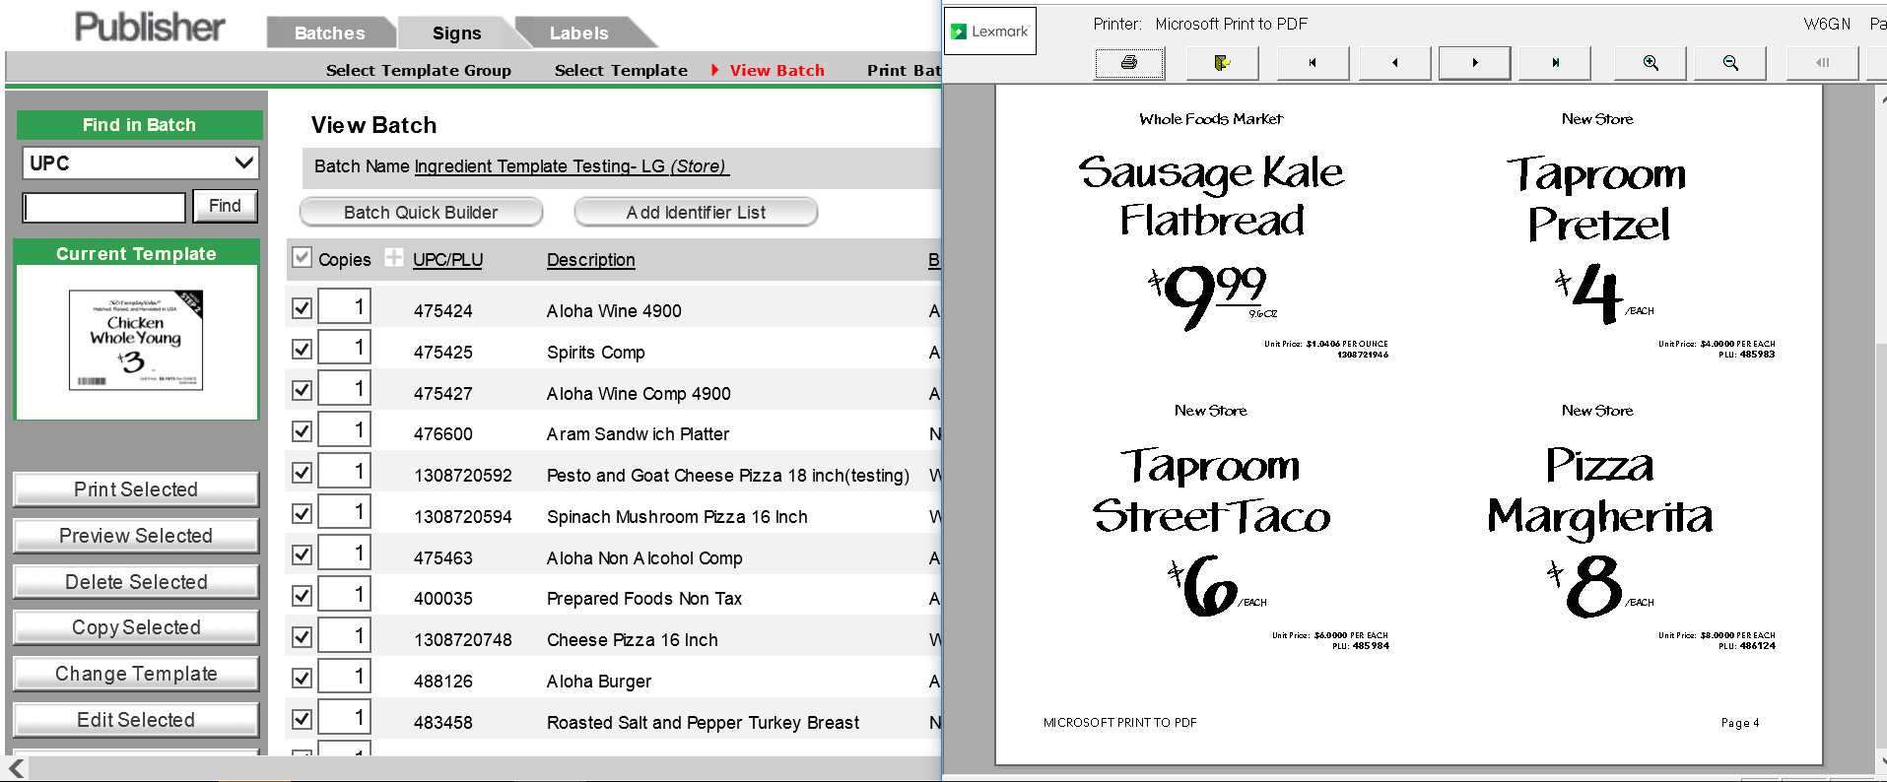The width and height of the screenshot is (1887, 782).
Task: Click description Roasted Salt and Pepper Turkey Breast
Action: point(703,723)
